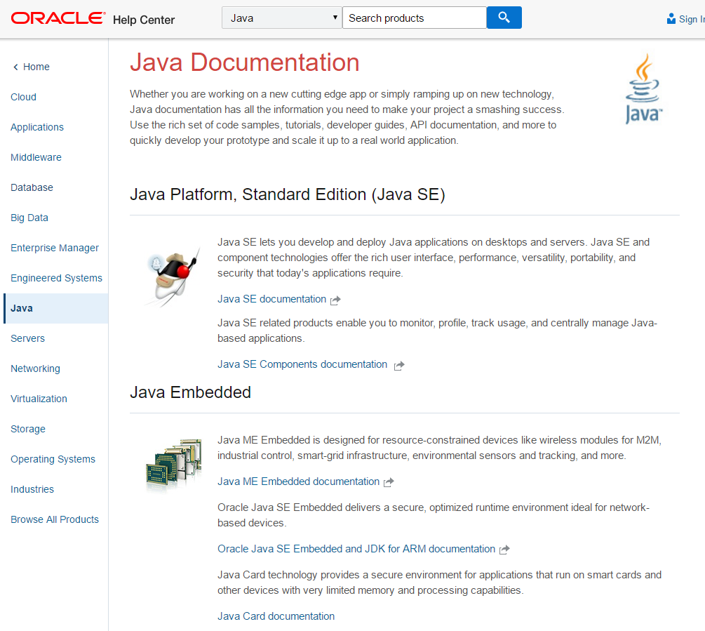Open Java ME Embedded documentation link
This screenshot has width=705, height=631.
coord(299,481)
